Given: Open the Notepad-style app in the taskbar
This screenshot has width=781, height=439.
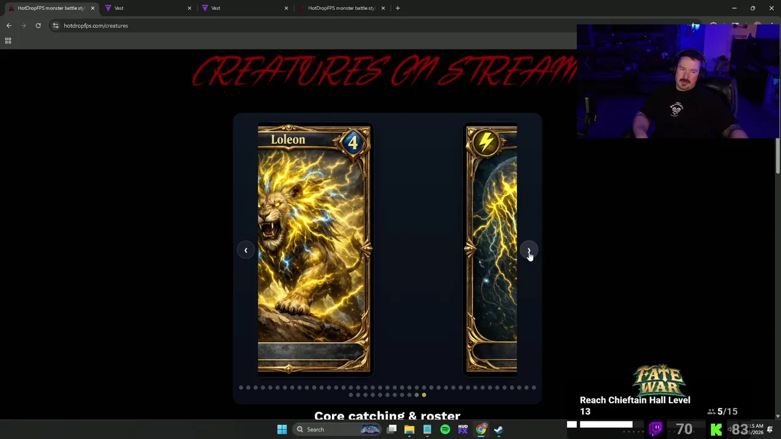Looking at the screenshot, I should point(427,429).
